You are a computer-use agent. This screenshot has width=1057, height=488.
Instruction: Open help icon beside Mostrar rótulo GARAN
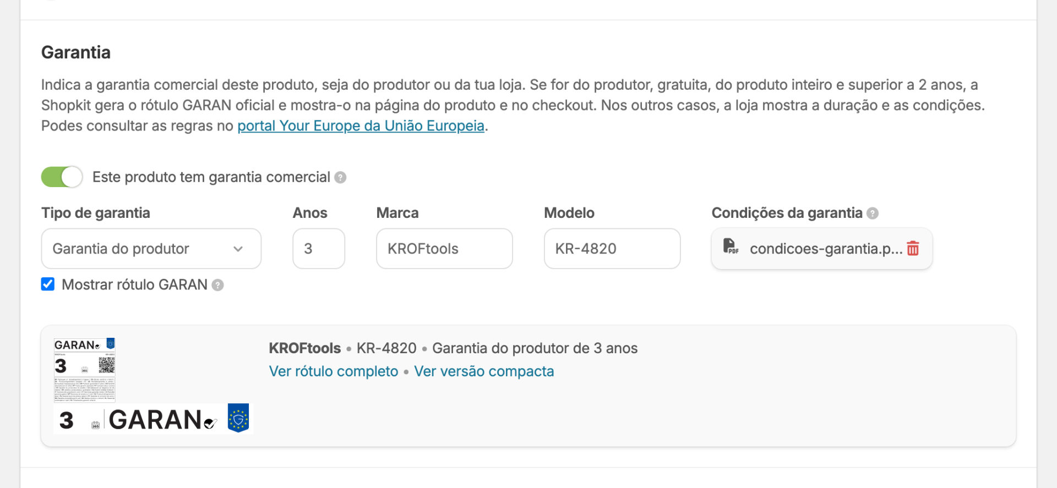[218, 285]
